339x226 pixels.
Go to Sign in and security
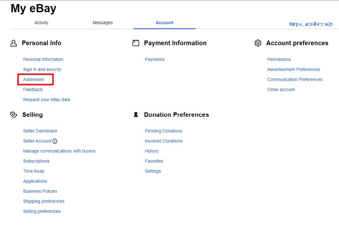tap(42, 69)
